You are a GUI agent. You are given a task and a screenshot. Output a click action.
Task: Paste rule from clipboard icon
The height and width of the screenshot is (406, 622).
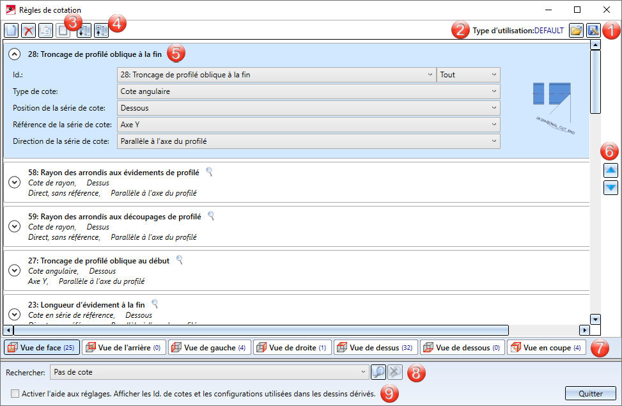tap(63, 30)
